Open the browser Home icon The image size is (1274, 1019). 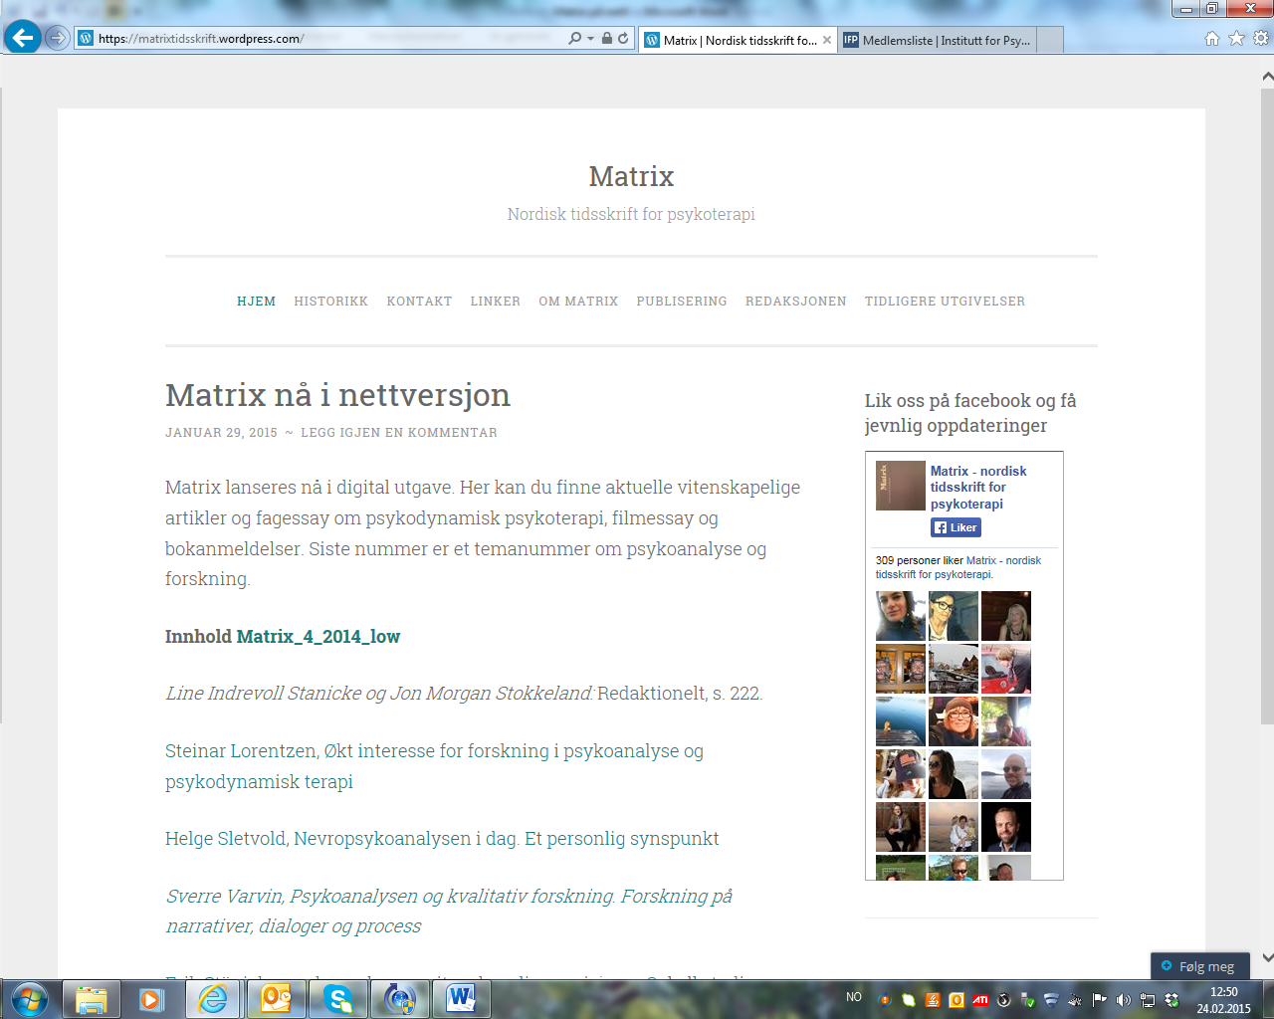(1211, 39)
